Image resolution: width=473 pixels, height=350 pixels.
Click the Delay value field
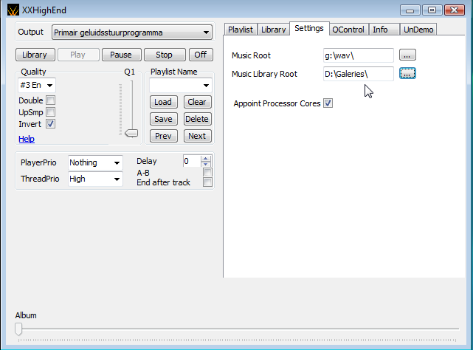pyautogui.click(x=192, y=161)
